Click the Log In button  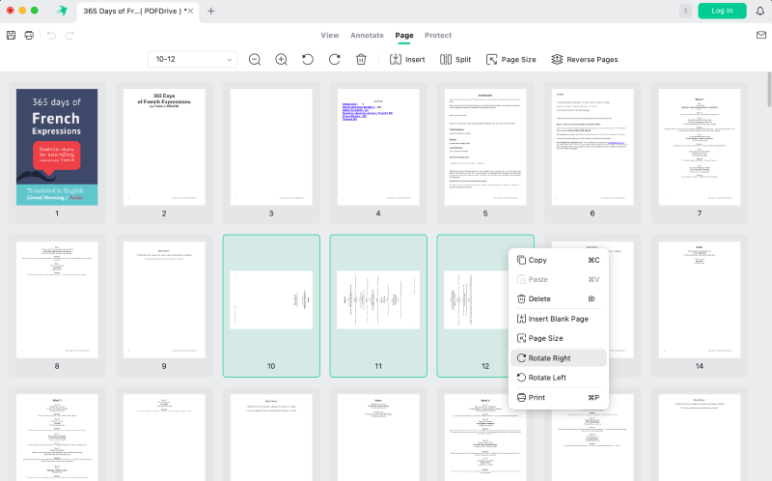[x=722, y=11]
